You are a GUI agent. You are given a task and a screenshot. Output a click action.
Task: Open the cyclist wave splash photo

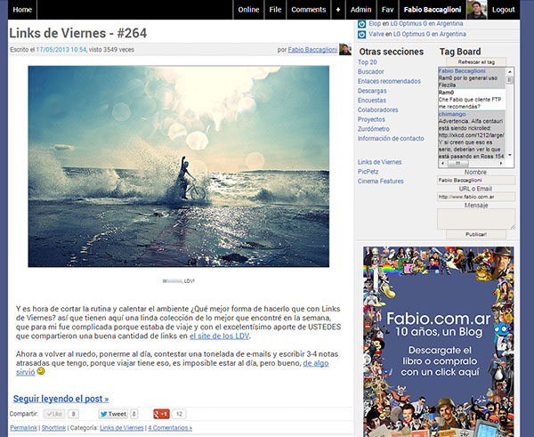point(179,166)
